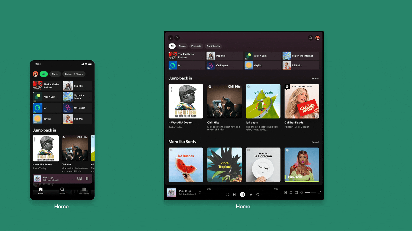Open Chill Hits cover on mobile
The height and width of the screenshot is (231, 412).
point(75,148)
